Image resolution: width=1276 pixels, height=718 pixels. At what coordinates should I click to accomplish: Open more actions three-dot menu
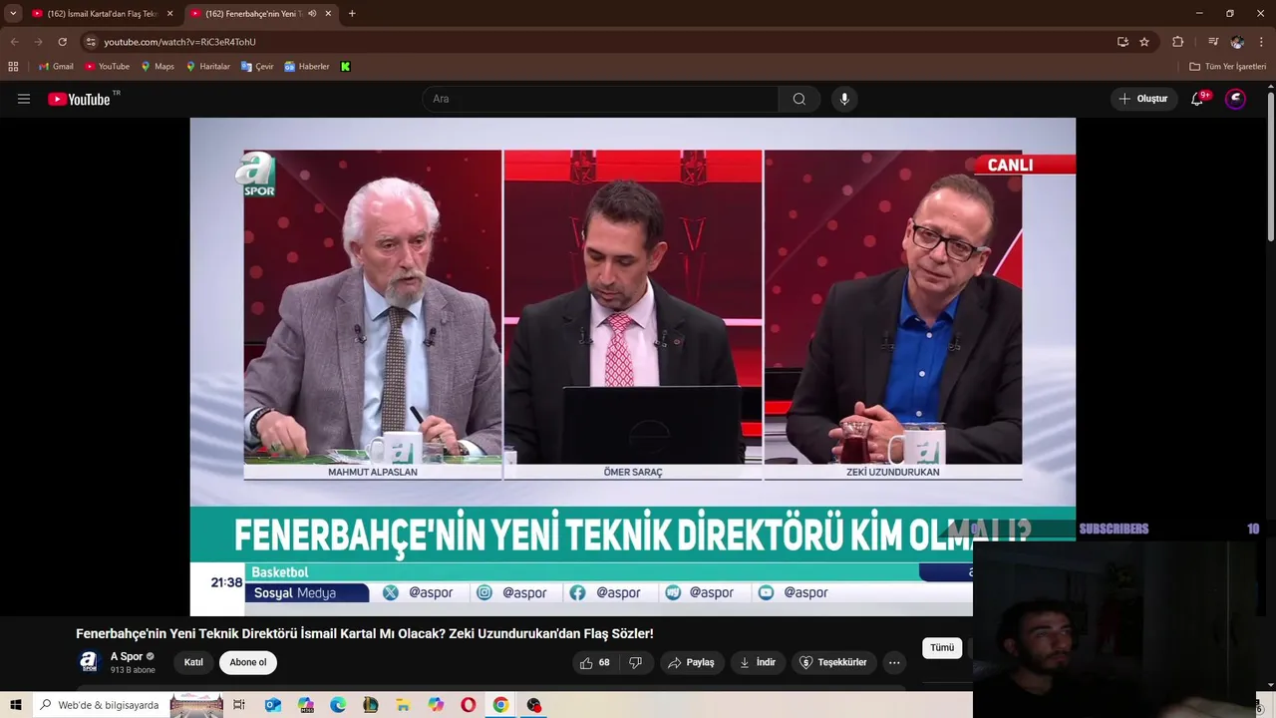pyautogui.click(x=894, y=662)
